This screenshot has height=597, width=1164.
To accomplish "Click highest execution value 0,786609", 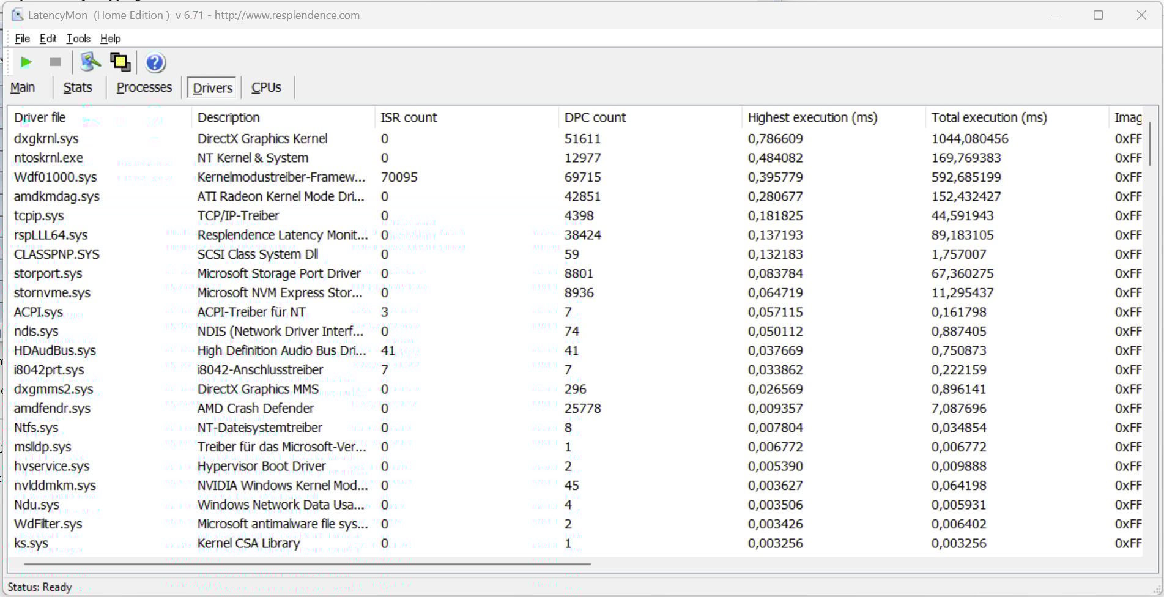I will (775, 139).
